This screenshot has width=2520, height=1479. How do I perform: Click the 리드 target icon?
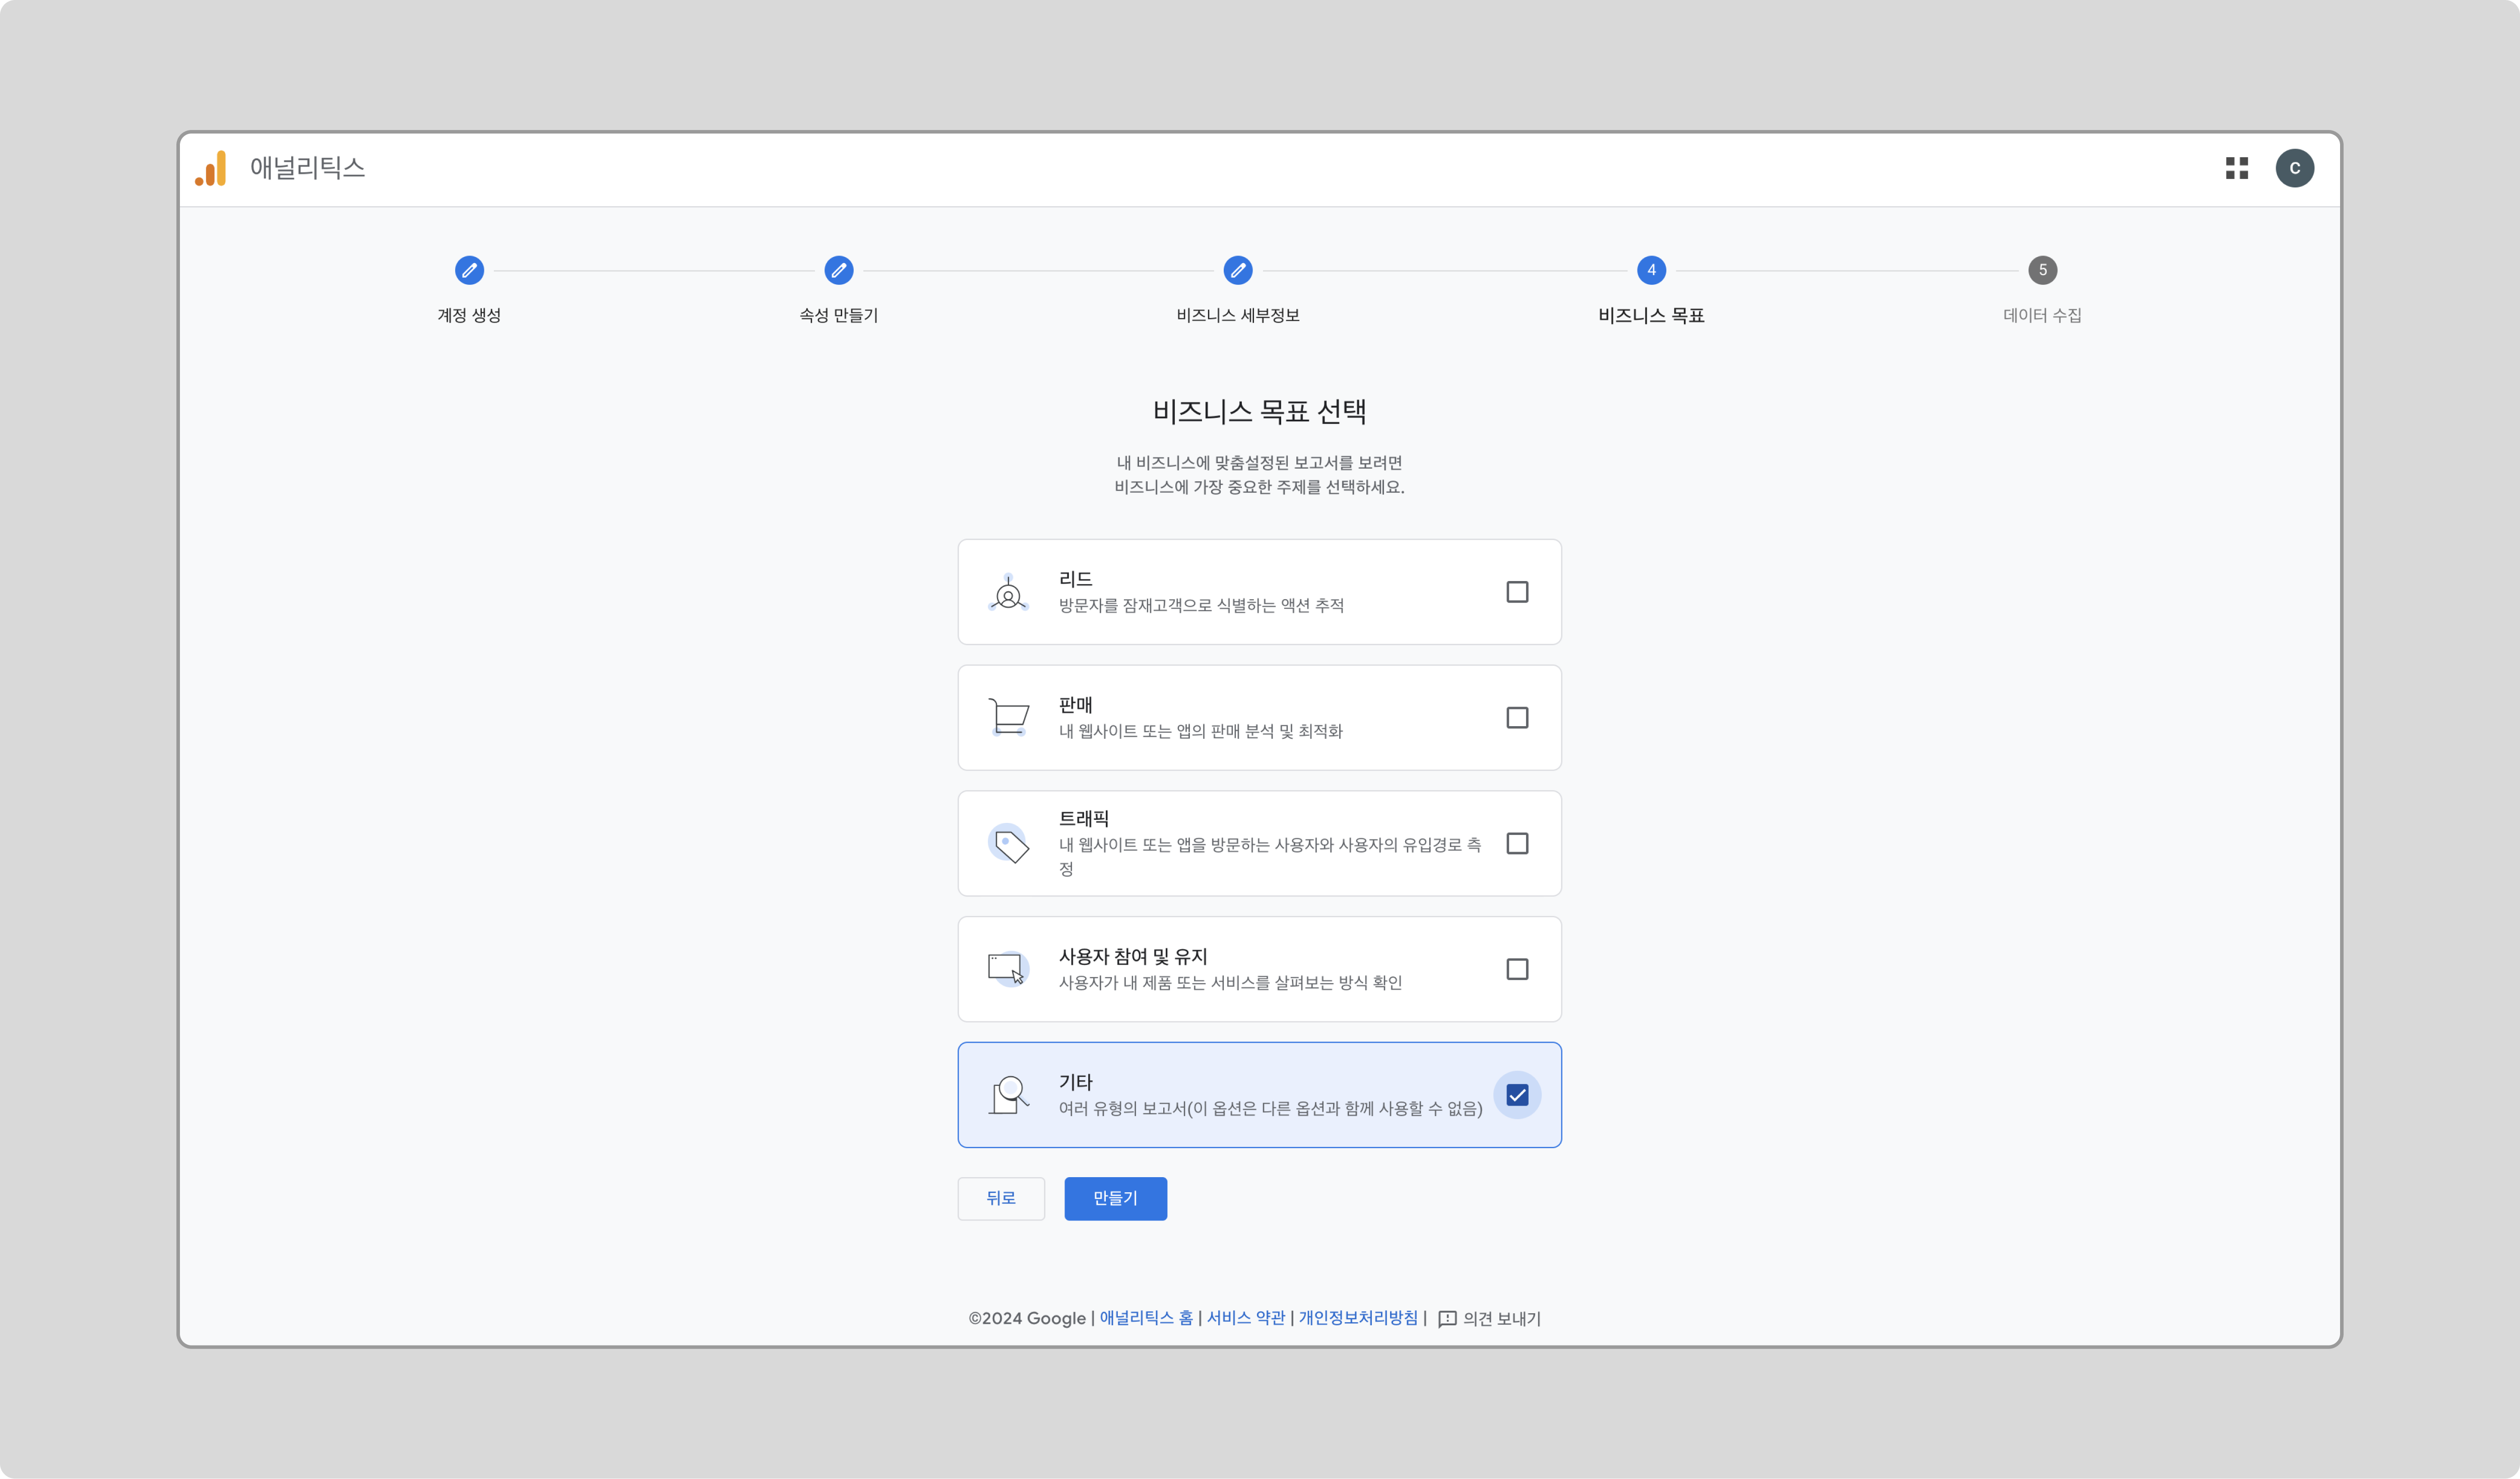1009,593
